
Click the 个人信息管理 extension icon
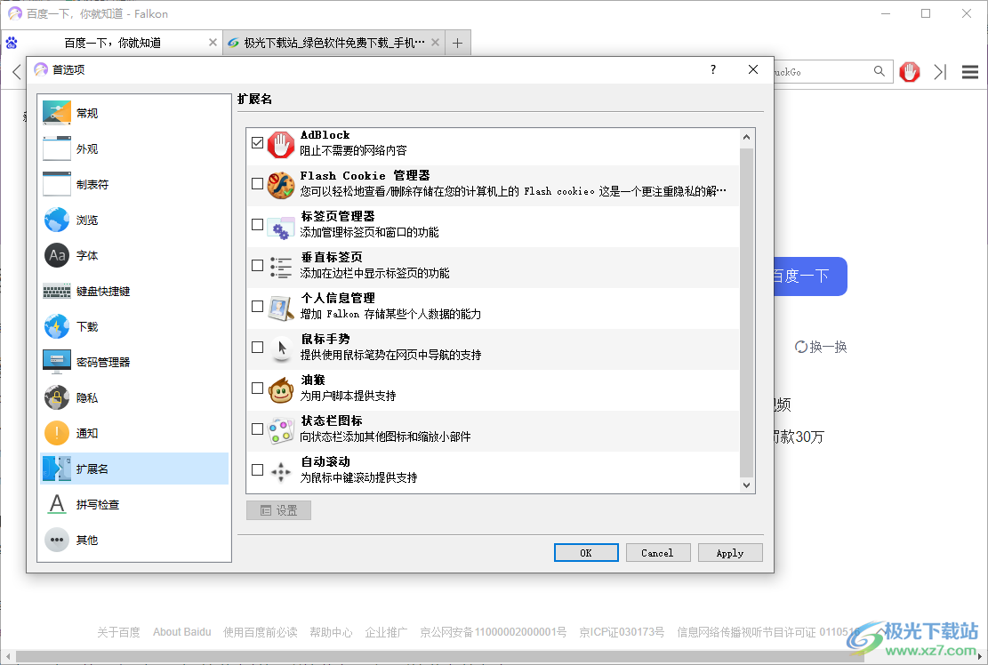[x=280, y=308]
